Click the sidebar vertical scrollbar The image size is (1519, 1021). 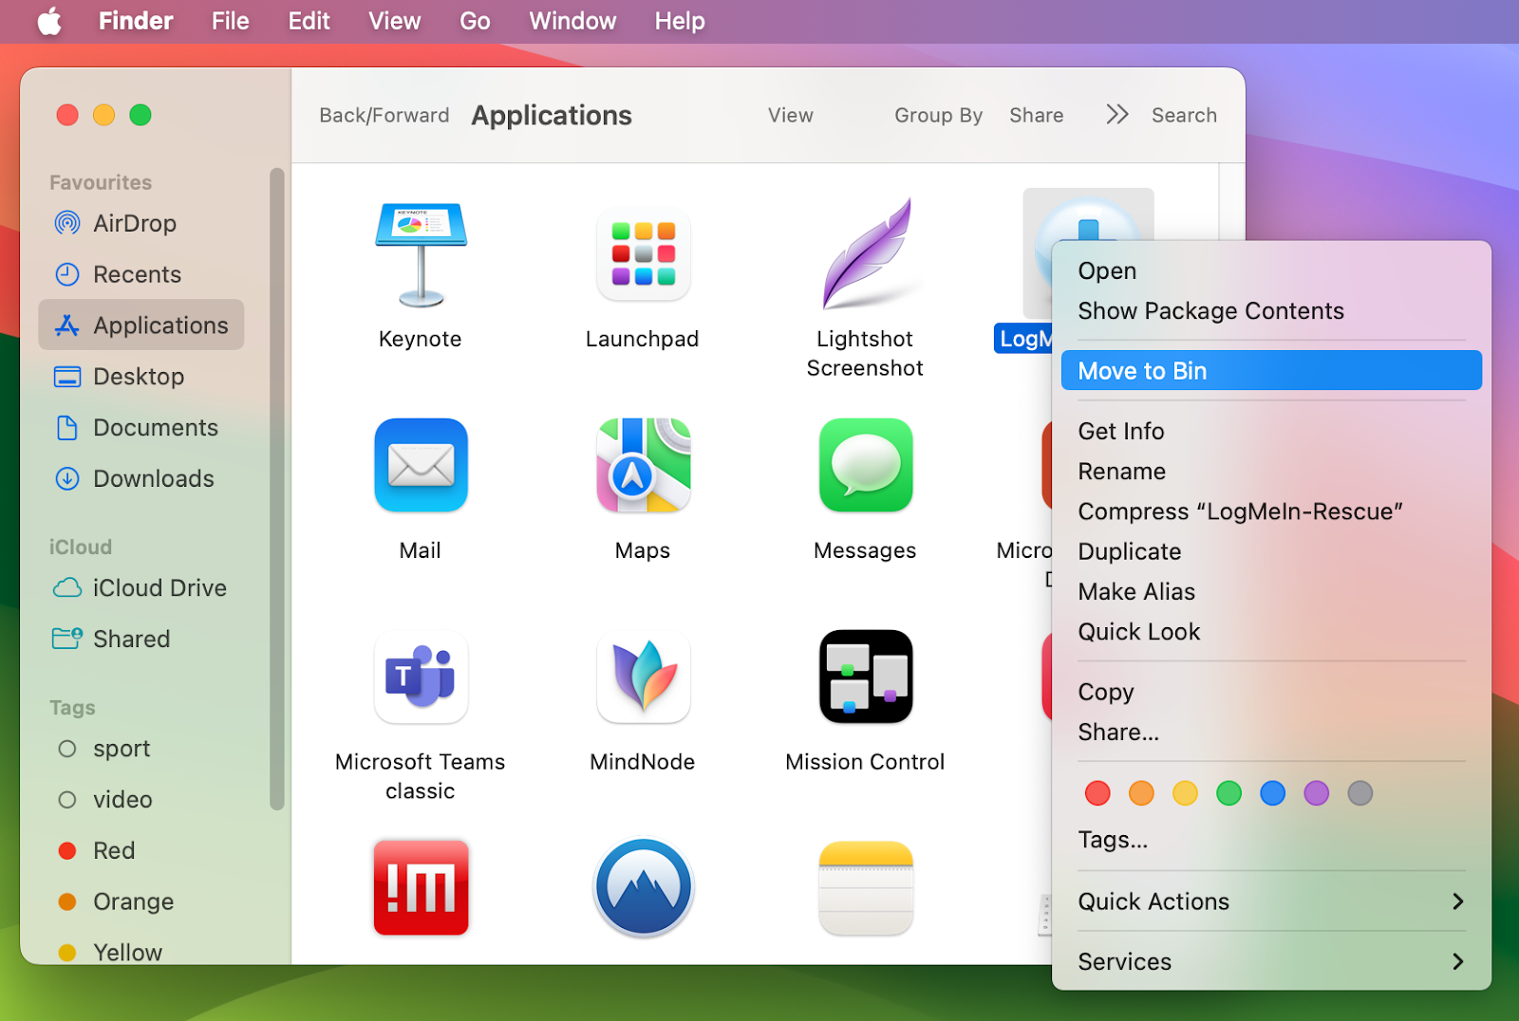(x=277, y=489)
